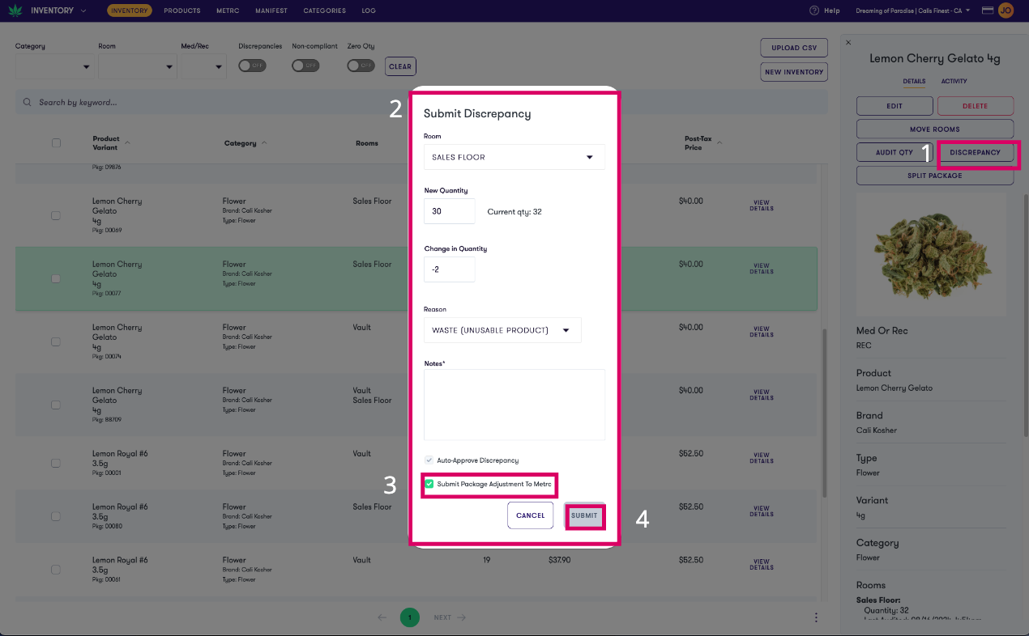This screenshot has width=1029, height=636.
Task: Check the row checkbox for Pkg 00080
Action: coord(56,516)
